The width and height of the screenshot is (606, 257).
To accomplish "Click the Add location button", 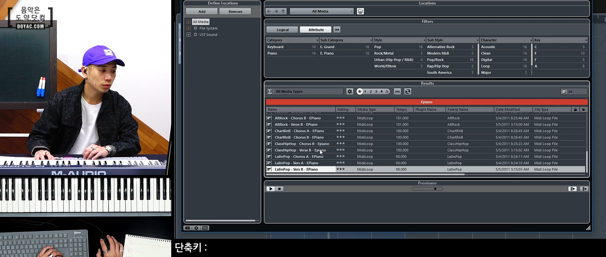I will point(202,12).
